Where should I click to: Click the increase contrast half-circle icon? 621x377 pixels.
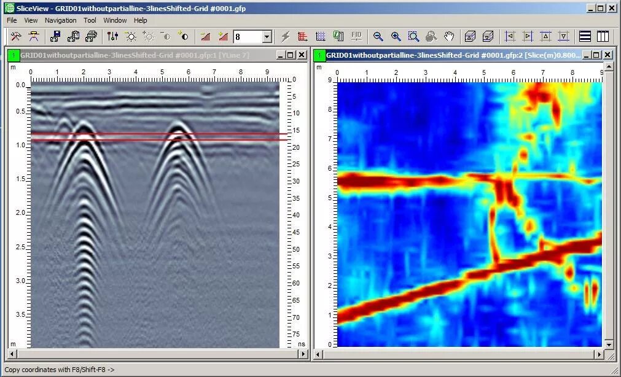tap(184, 36)
